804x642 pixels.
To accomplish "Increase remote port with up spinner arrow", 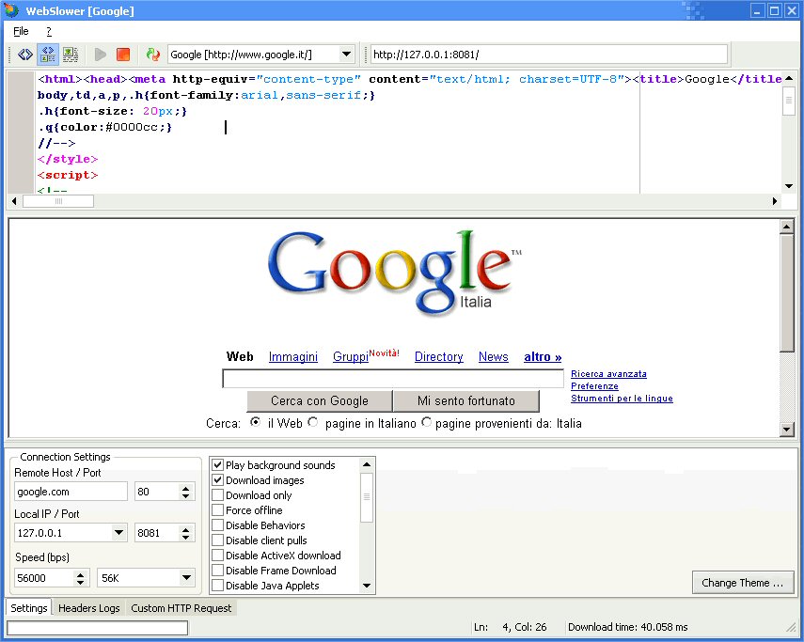I will click(185, 488).
